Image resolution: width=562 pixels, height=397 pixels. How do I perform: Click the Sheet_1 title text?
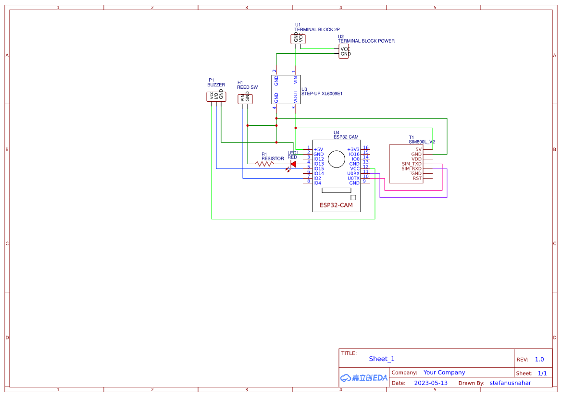point(381,359)
